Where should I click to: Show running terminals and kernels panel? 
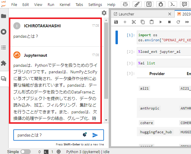coord(4,32)
